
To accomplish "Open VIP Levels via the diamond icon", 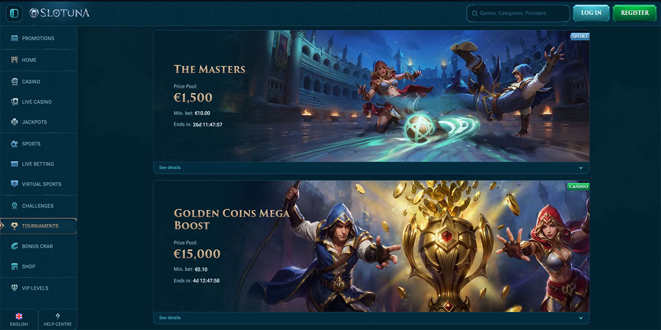I will point(14,288).
